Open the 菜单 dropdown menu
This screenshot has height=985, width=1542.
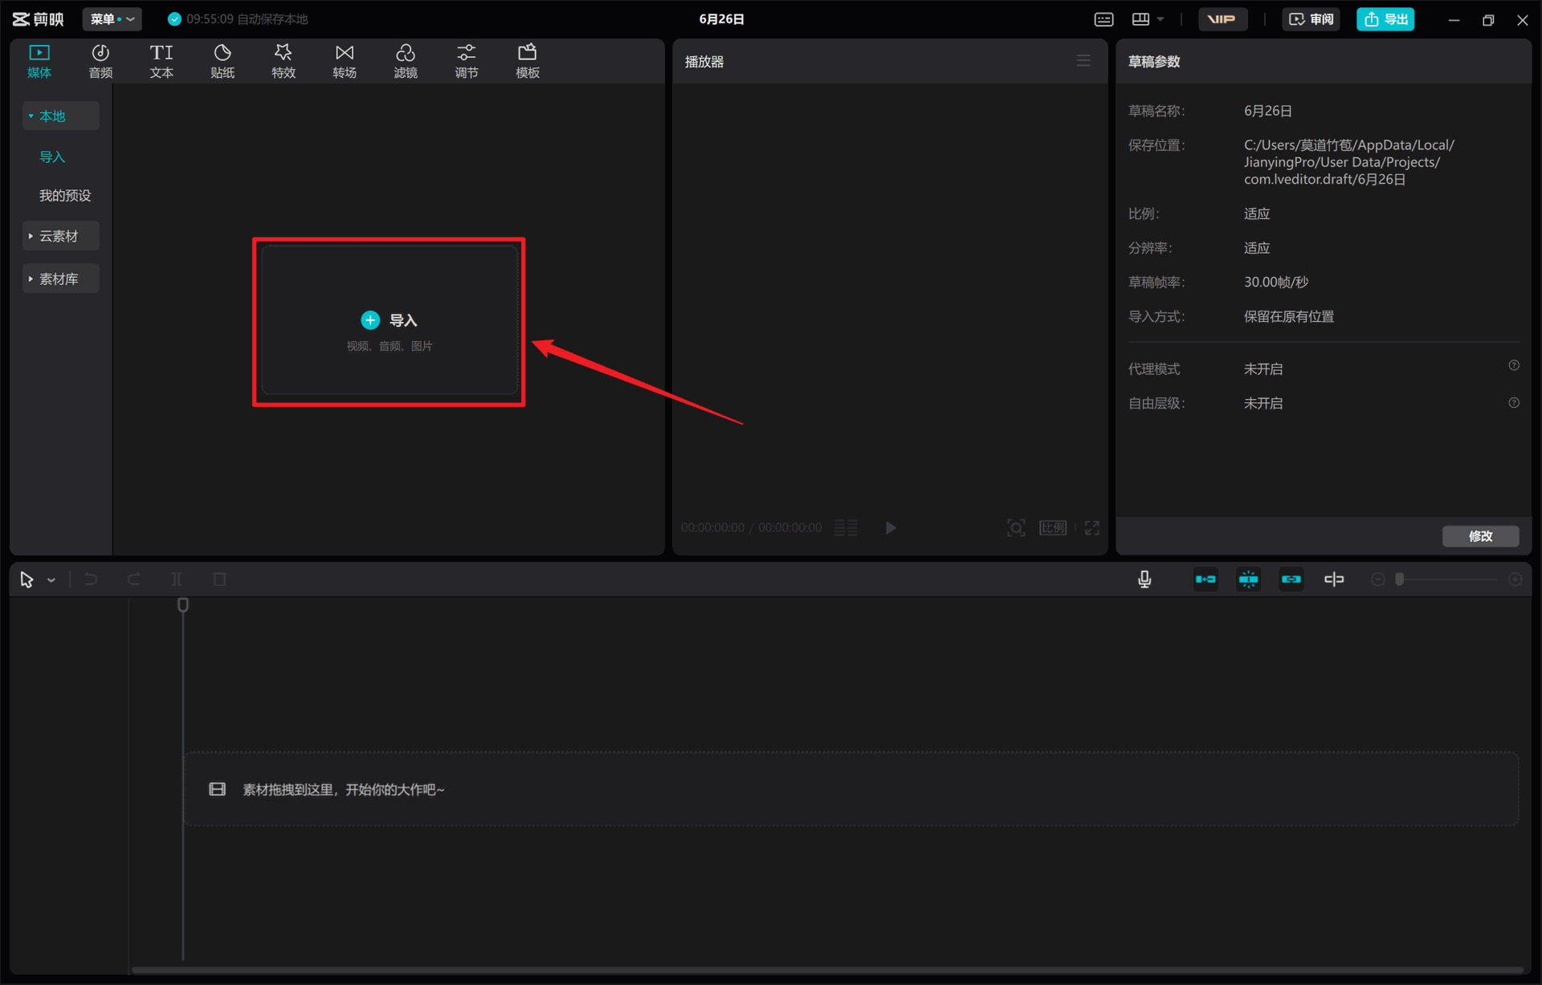point(112,19)
